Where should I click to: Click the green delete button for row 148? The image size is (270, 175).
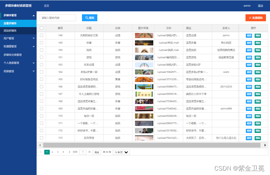coord(258,36)
